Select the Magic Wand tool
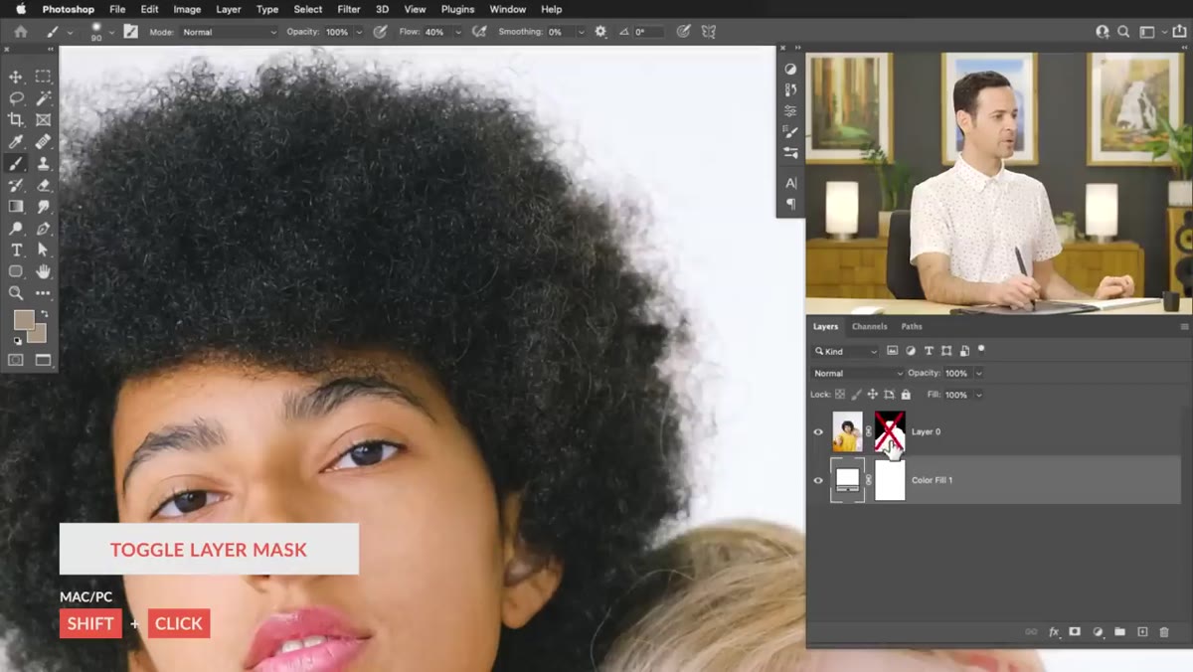 [x=43, y=98]
